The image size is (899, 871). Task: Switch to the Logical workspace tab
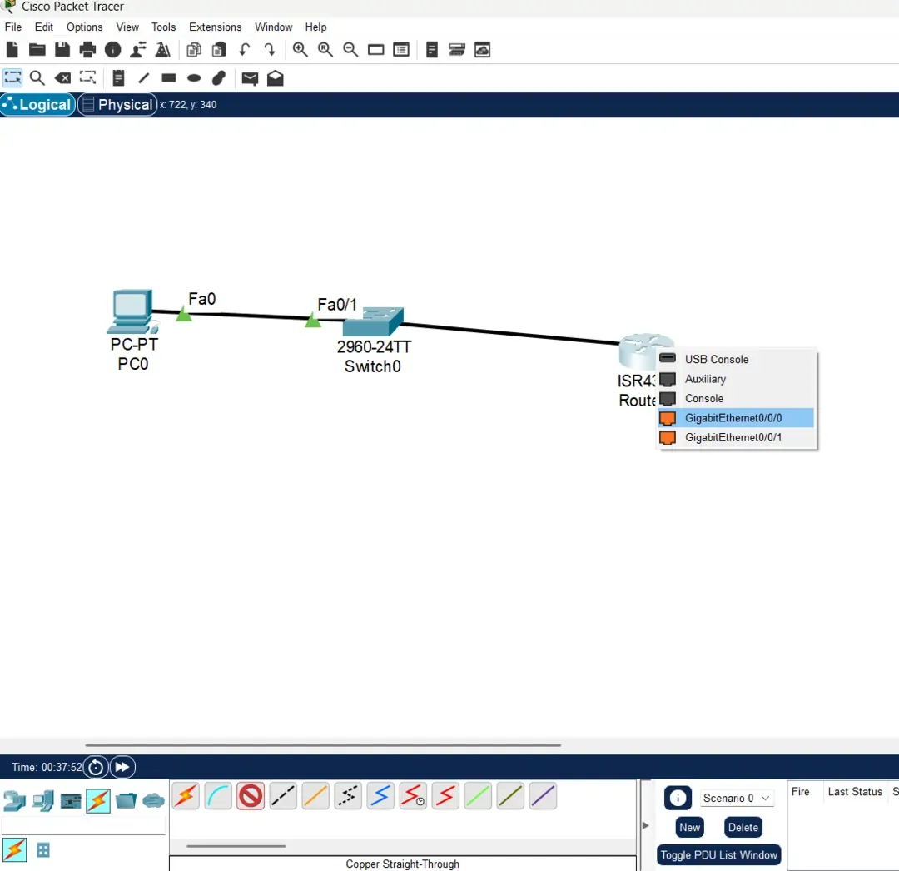(37, 104)
